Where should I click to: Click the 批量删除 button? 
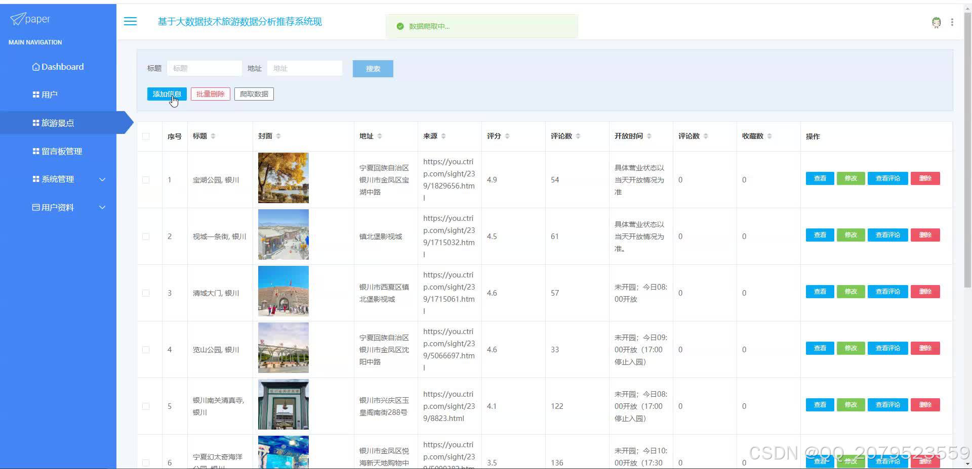tap(210, 93)
